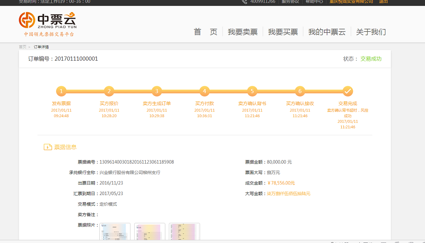The image size is (425, 243).
Task: Click the bill amount 80,000.00 元
Action: (279, 162)
